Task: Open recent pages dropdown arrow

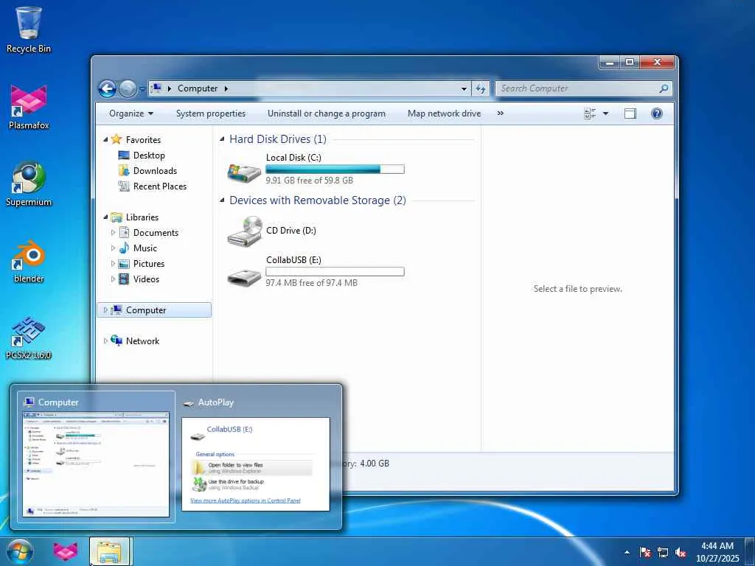Action: click(x=142, y=88)
